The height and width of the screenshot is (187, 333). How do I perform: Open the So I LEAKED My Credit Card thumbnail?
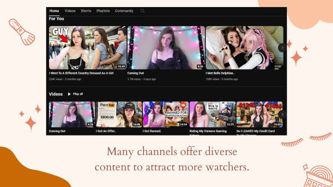pos(259,115)
